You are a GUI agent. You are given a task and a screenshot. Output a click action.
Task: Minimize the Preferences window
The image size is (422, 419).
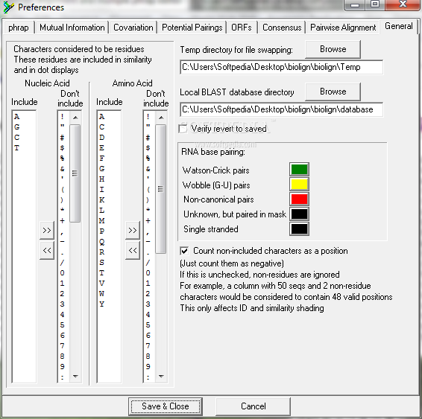coord(355,4)
